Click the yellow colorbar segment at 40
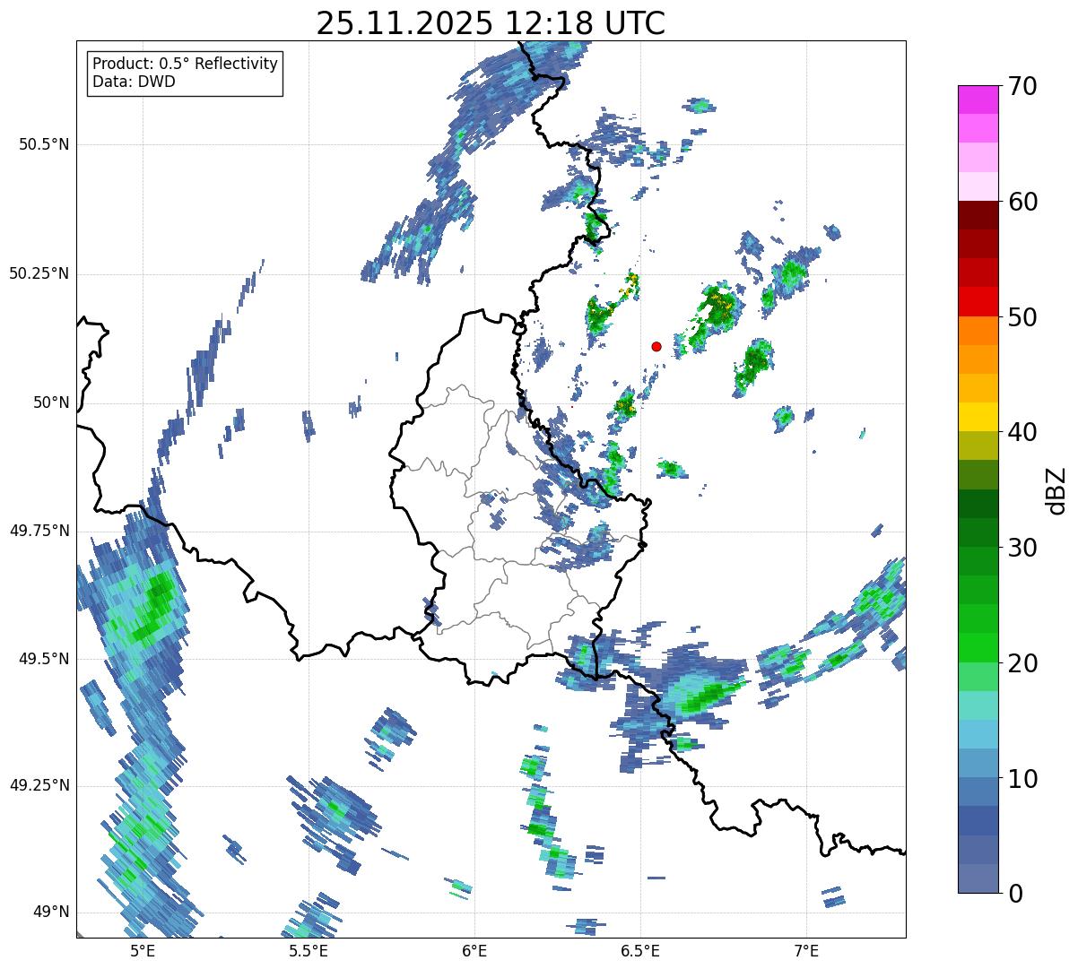The width and height of the screenshot is (1078, 969). point(978,417)
